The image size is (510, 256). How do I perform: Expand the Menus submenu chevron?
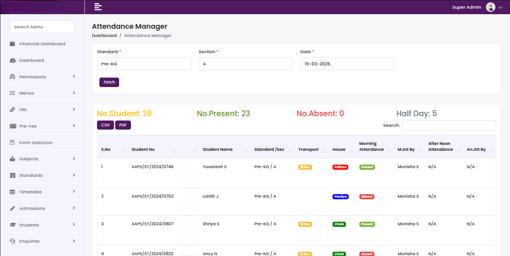[x=74, y=93]
